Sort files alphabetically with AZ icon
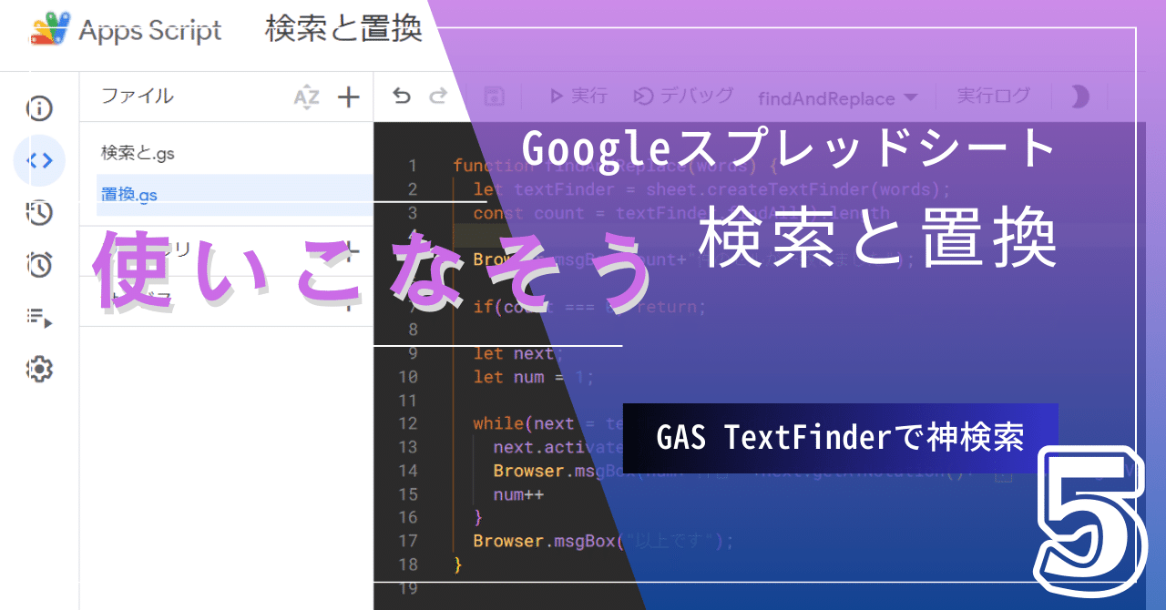The width and height of the screenshot is (1166, 610). tap(307, 97)
